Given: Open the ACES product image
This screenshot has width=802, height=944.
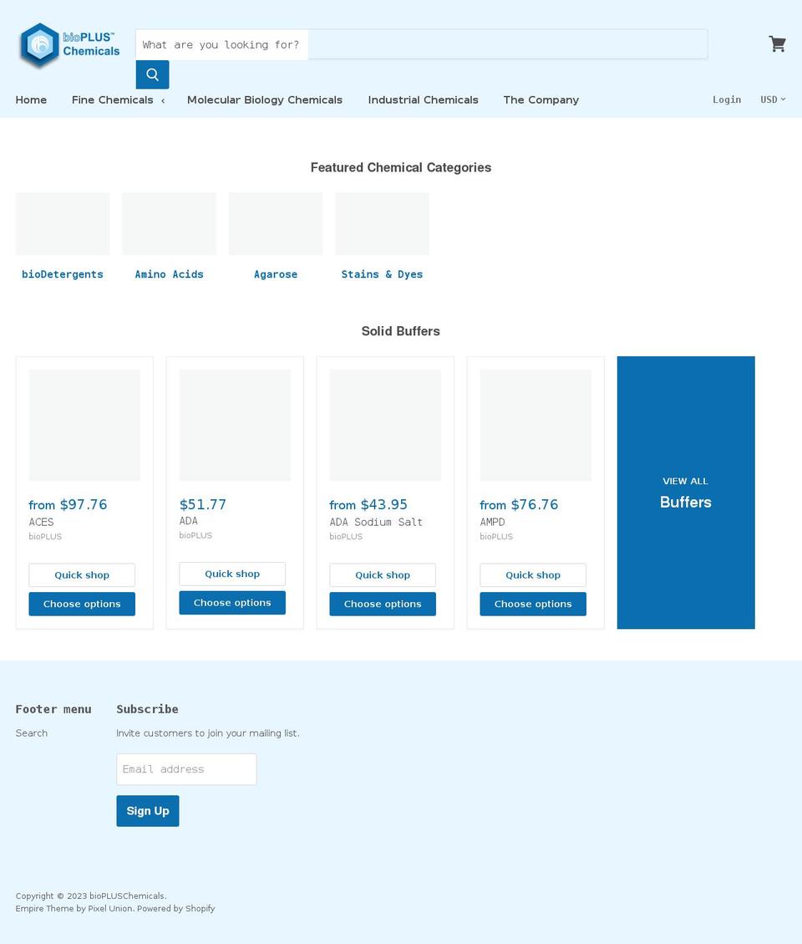Looking at the screenshot, I should click(84, 425).
